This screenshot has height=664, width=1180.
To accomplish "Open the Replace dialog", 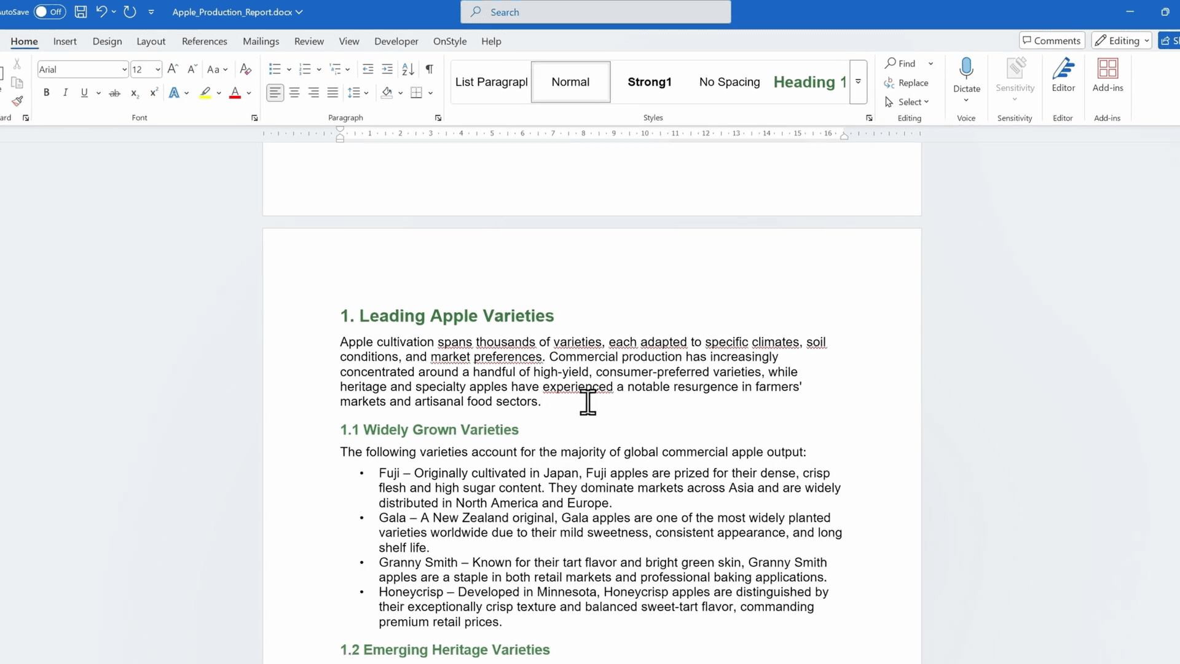I will (907, 82).
